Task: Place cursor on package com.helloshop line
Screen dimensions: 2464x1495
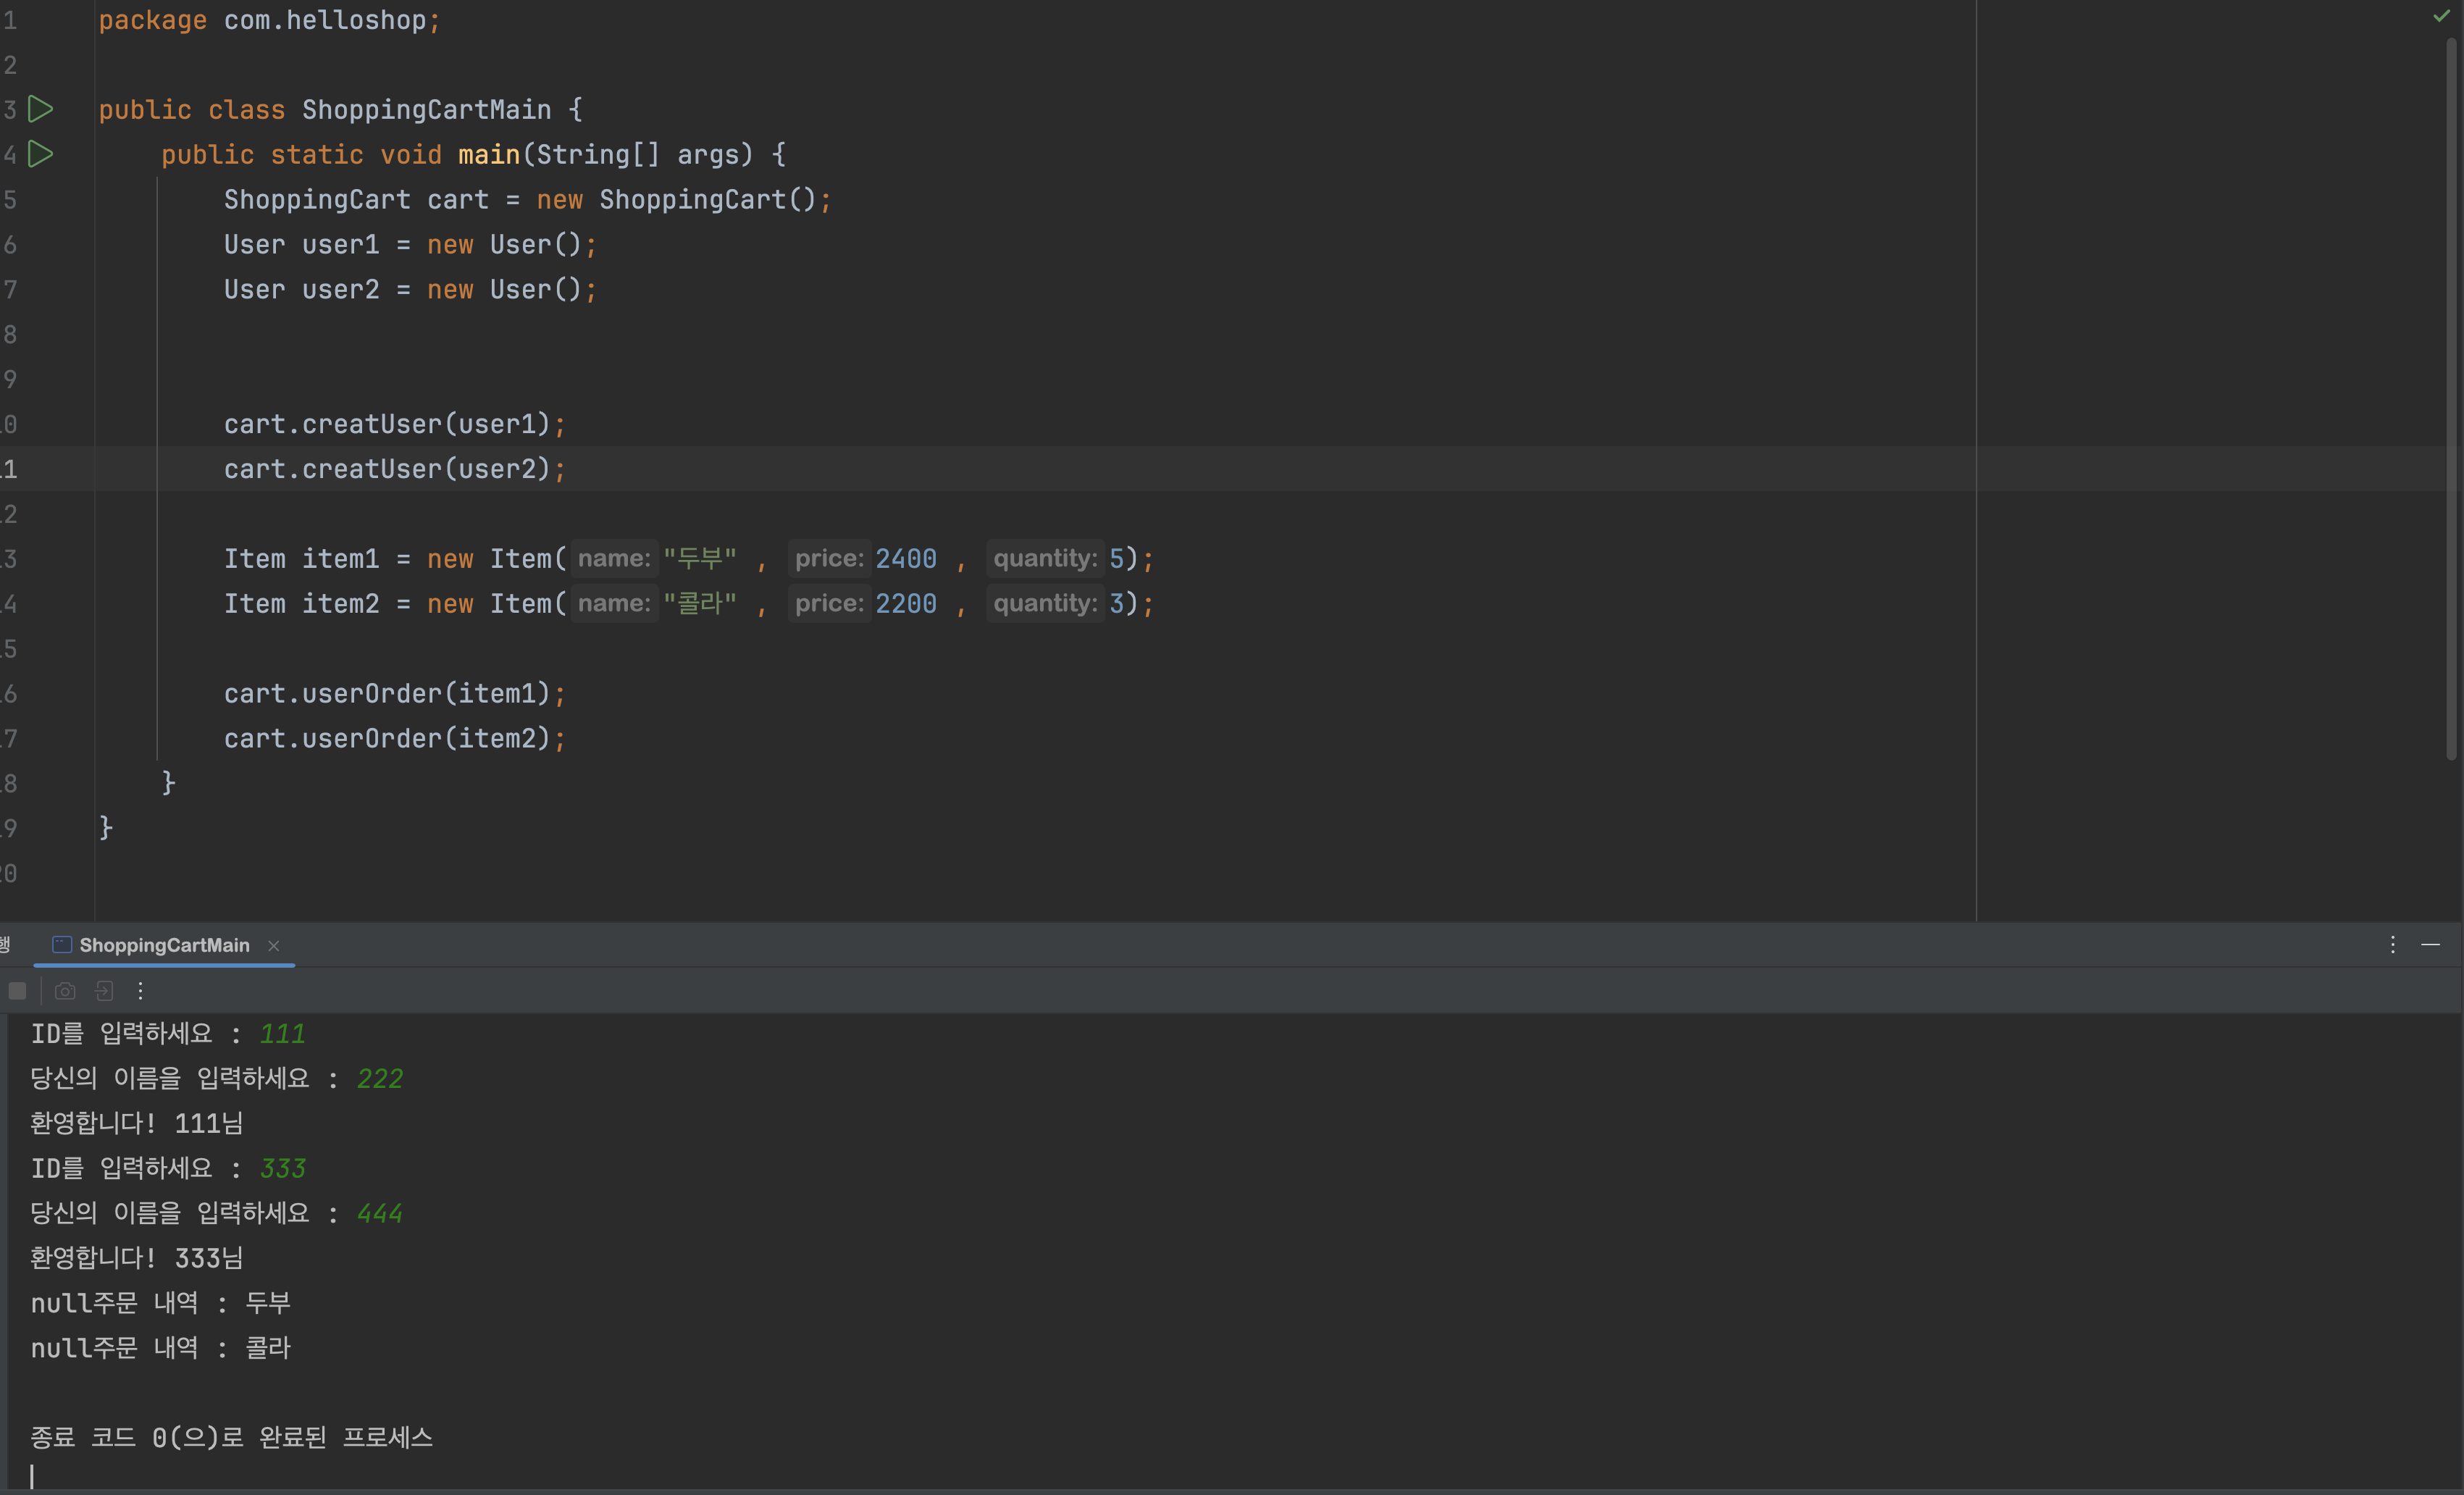Action: pos(269,20)
